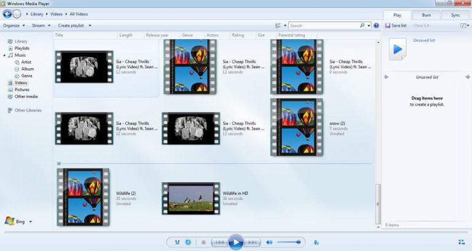This screenshot has height=251, width=472.
Task: Open Playlists in the navigation pane
Action: click(x=22, y=48)
